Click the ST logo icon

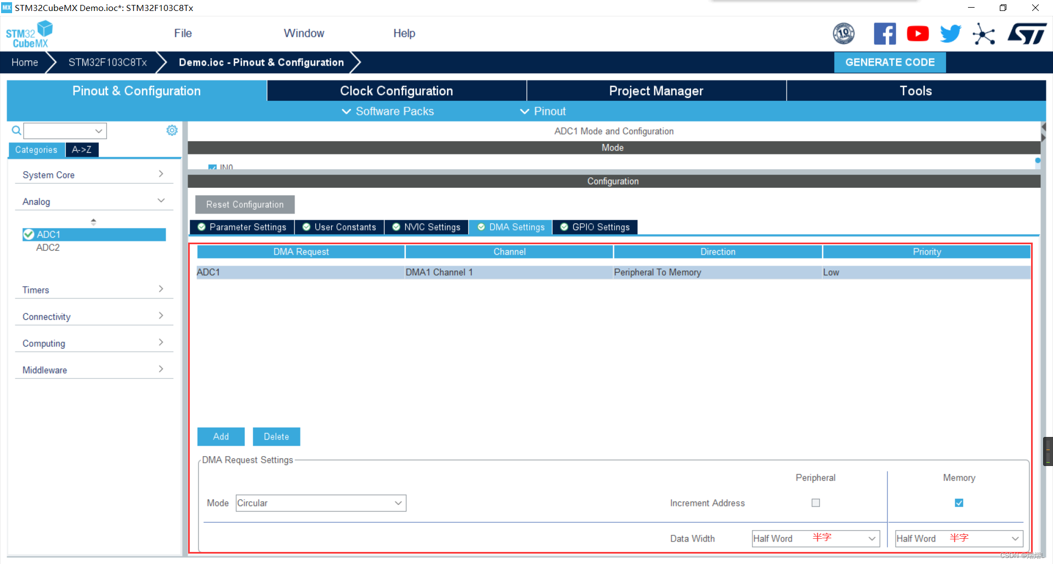1027,34
